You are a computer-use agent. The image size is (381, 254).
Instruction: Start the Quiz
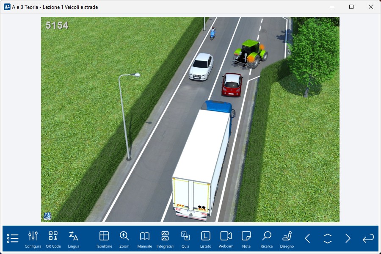click(185, 239)
